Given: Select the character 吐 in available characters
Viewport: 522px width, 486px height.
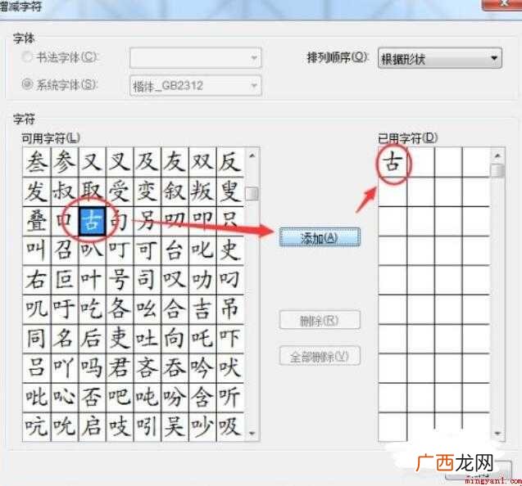Looking at the screenshot, I should tap(148, 339).
